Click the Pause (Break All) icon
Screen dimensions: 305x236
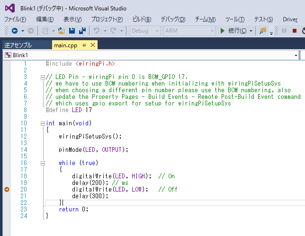point(284,31)
